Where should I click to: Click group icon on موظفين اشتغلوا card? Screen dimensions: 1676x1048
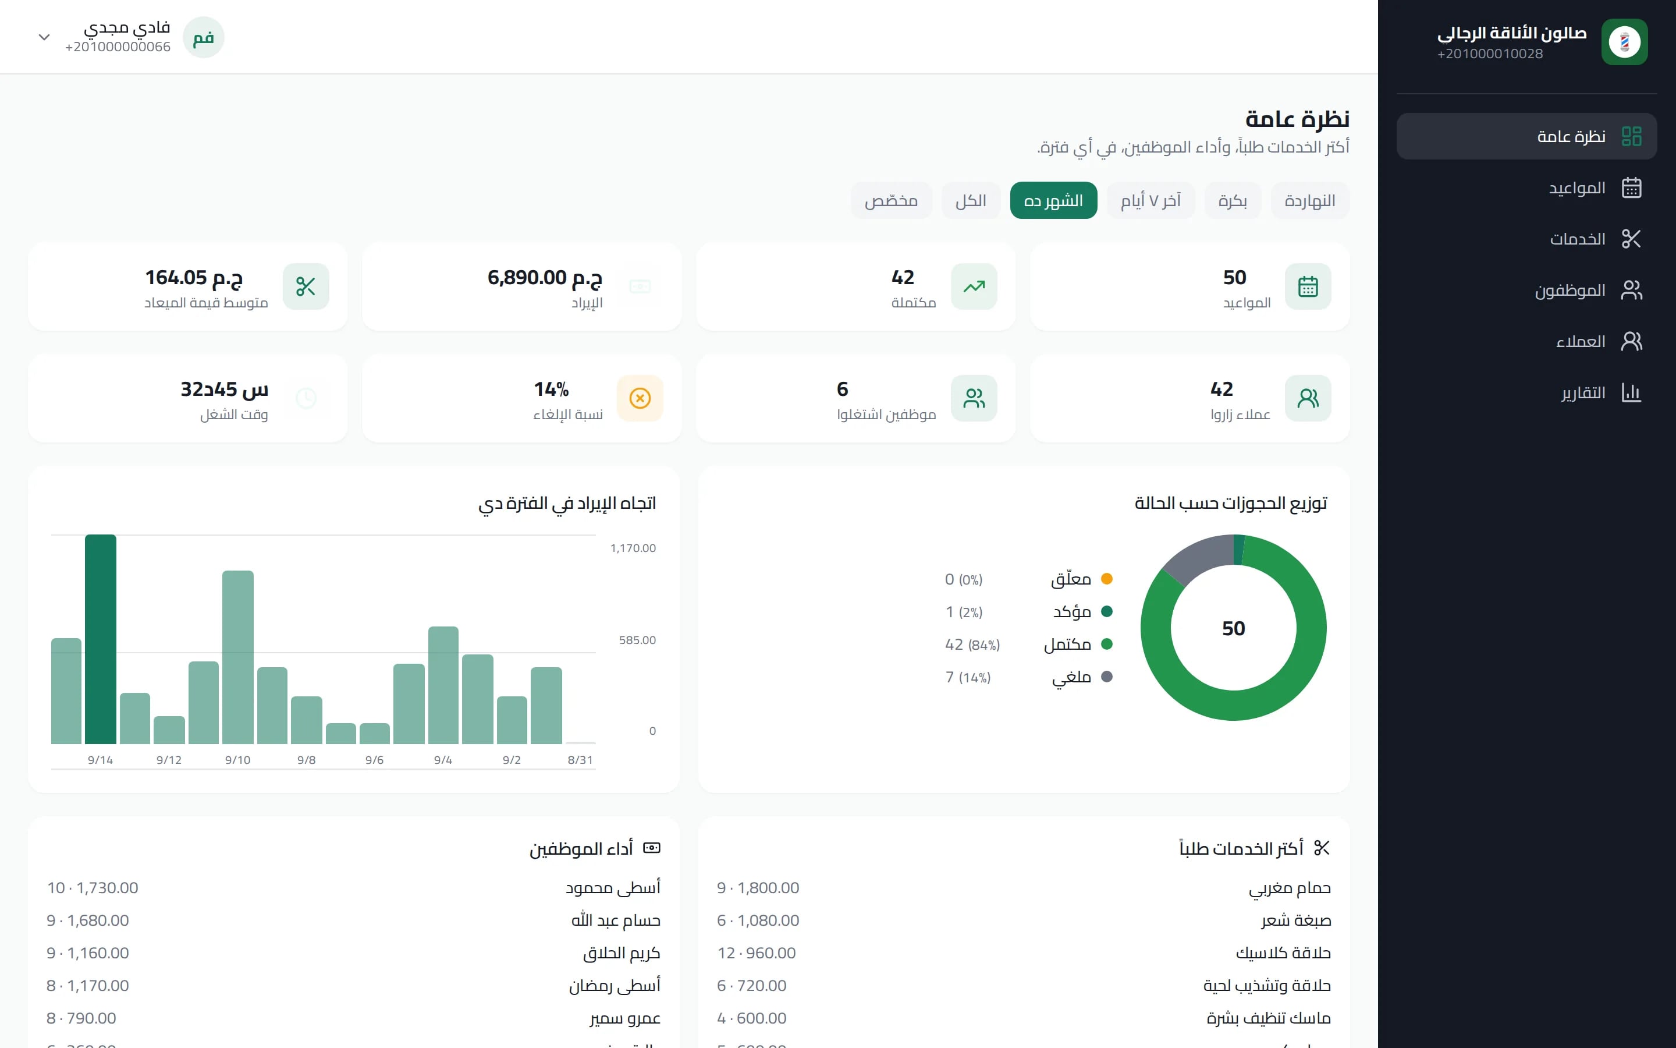point(974,398)
